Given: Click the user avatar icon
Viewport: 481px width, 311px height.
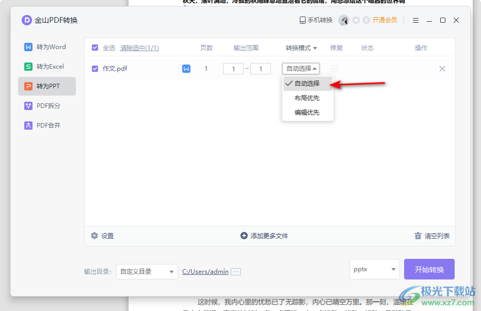Looking at the screenshot, I should [343, 20].
